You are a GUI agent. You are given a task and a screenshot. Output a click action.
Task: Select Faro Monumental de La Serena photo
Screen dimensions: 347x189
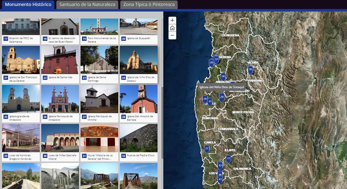click(99, 27)
